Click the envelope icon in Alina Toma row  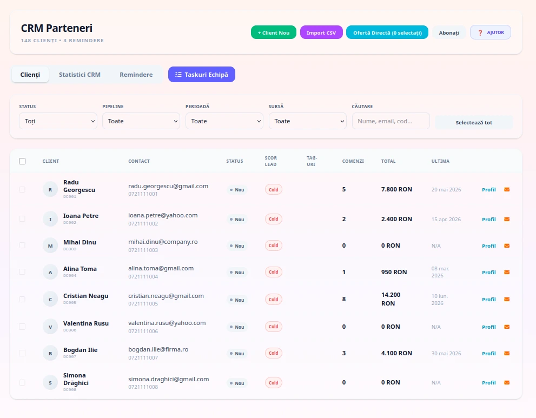pos(507,272)
